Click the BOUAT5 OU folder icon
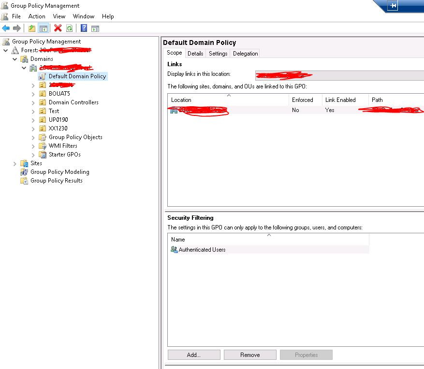The height and width of the screenshot is (369, 424). [x=43, y=94]
